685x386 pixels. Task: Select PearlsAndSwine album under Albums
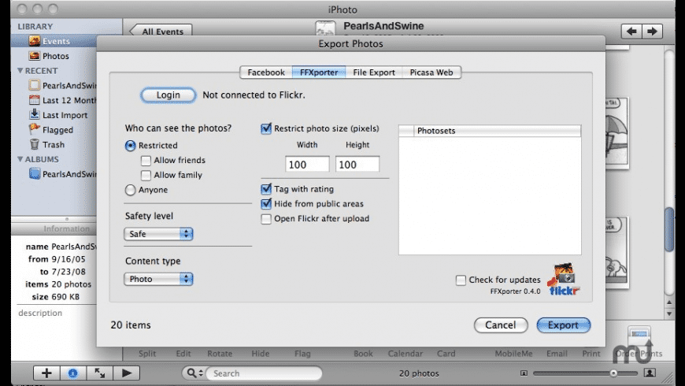pos(62,174)
